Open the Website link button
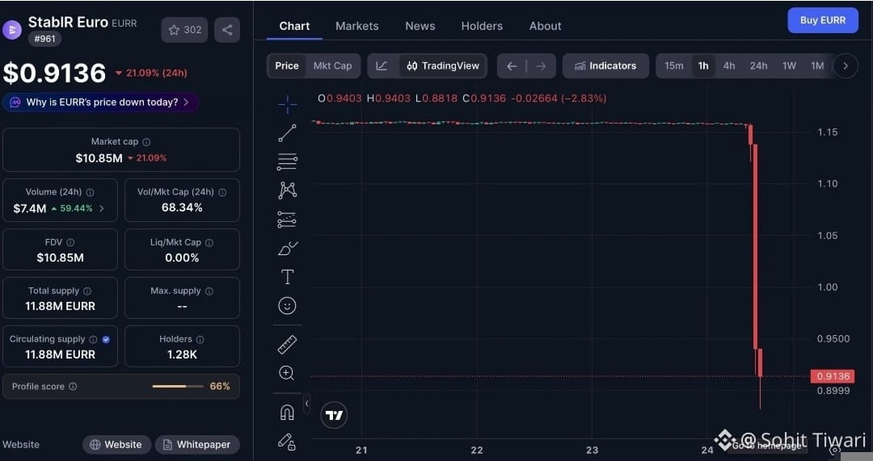This screenshot has height=461, width=873. 116,444
